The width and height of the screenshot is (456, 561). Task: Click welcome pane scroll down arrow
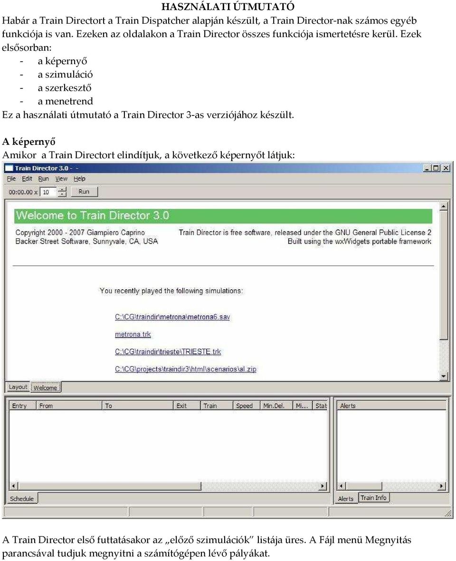pos(444,376)
